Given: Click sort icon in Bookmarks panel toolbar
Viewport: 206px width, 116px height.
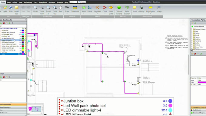Looking at the screenshot, I should [12, 23].
